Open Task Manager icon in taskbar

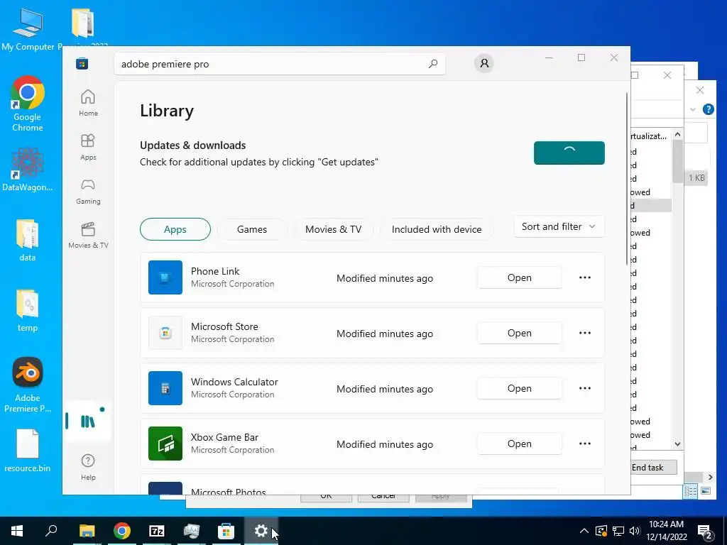191,531
